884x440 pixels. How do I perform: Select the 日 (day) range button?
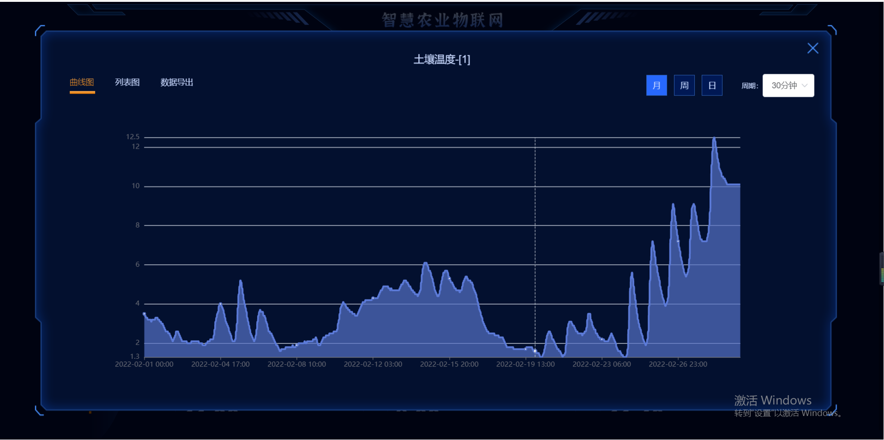click(x=712, y=85)
